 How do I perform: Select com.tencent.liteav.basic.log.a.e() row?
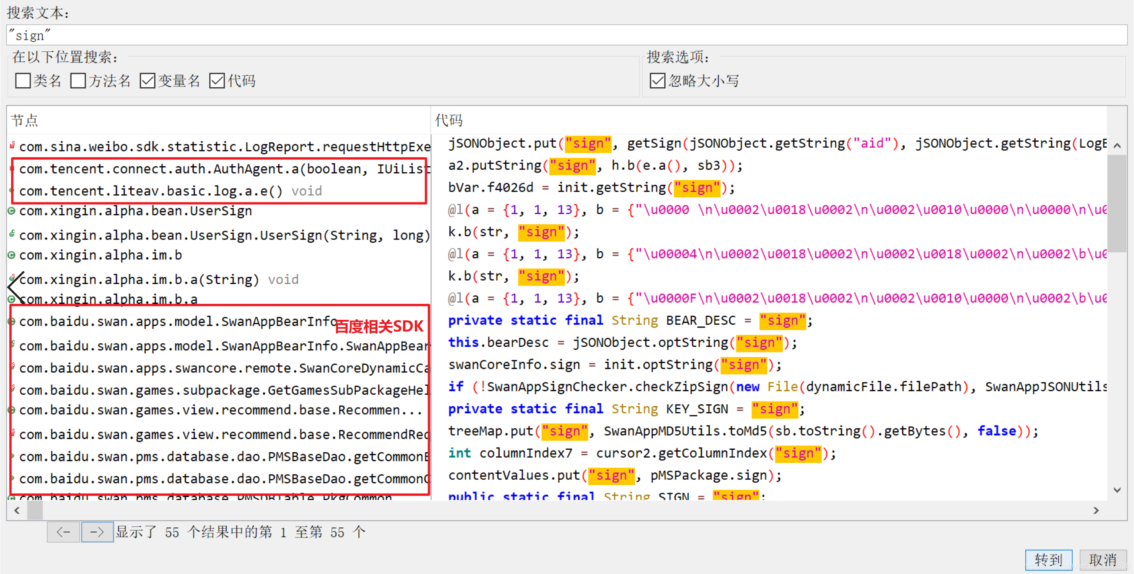click(x=219, y=191)
